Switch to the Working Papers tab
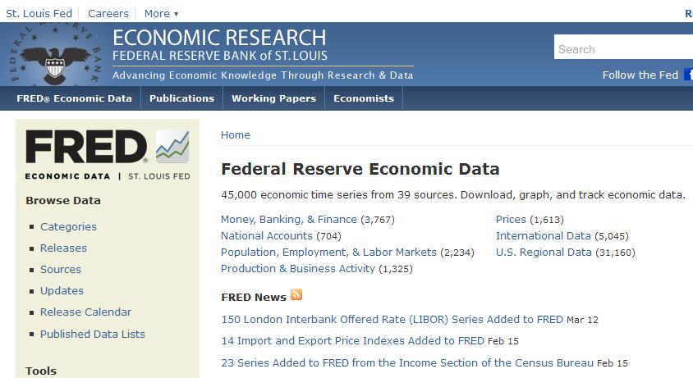This screenshot has width=693, height=378. [x=273, y=98]
